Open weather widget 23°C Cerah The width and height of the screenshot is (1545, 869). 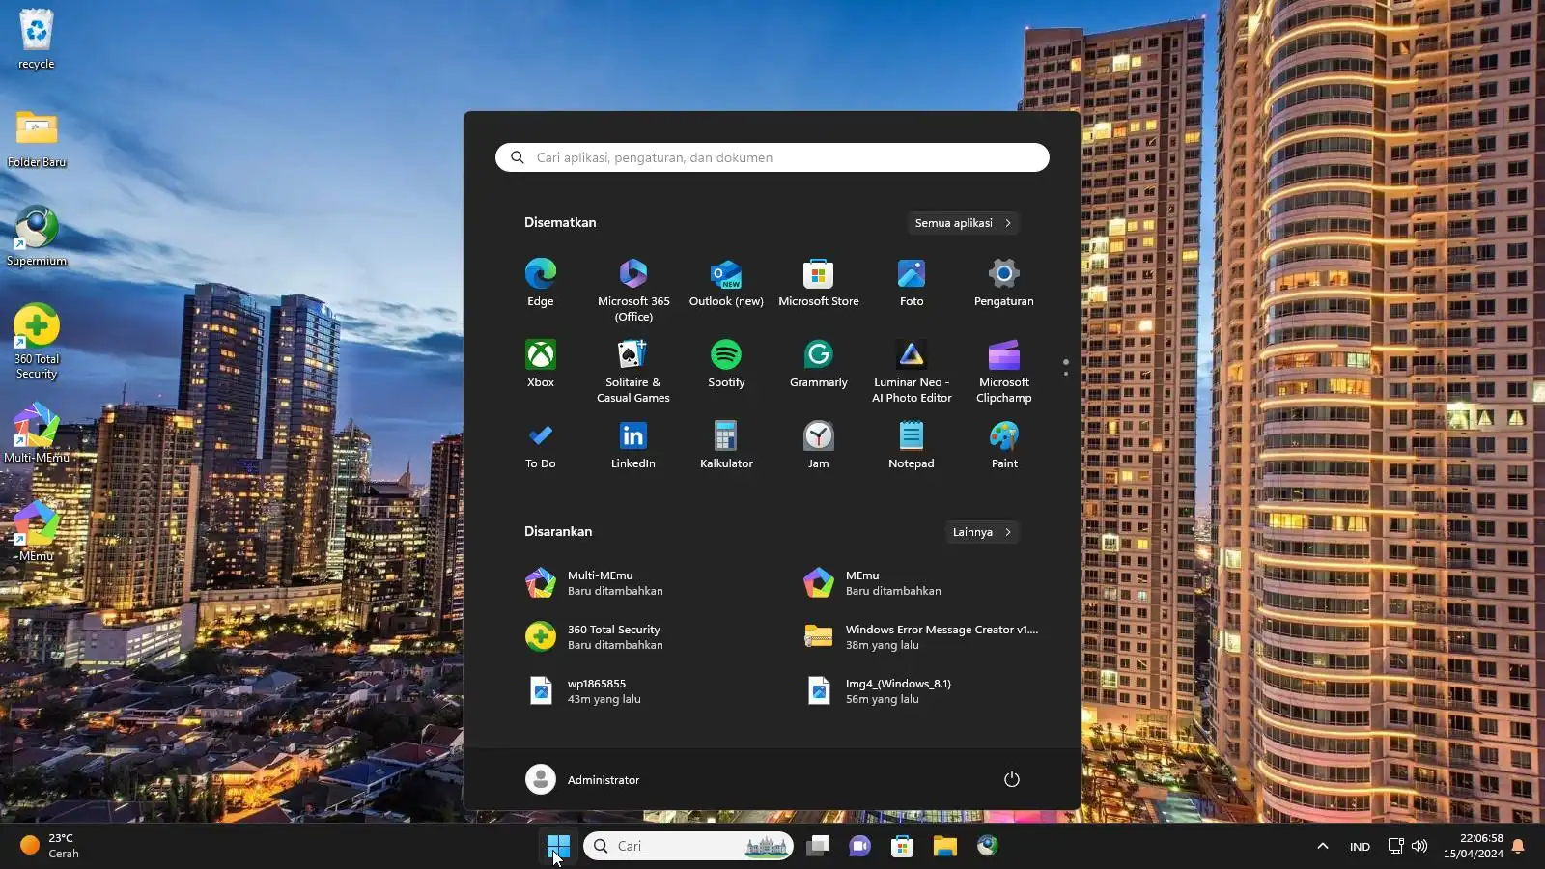pos(50,846)
